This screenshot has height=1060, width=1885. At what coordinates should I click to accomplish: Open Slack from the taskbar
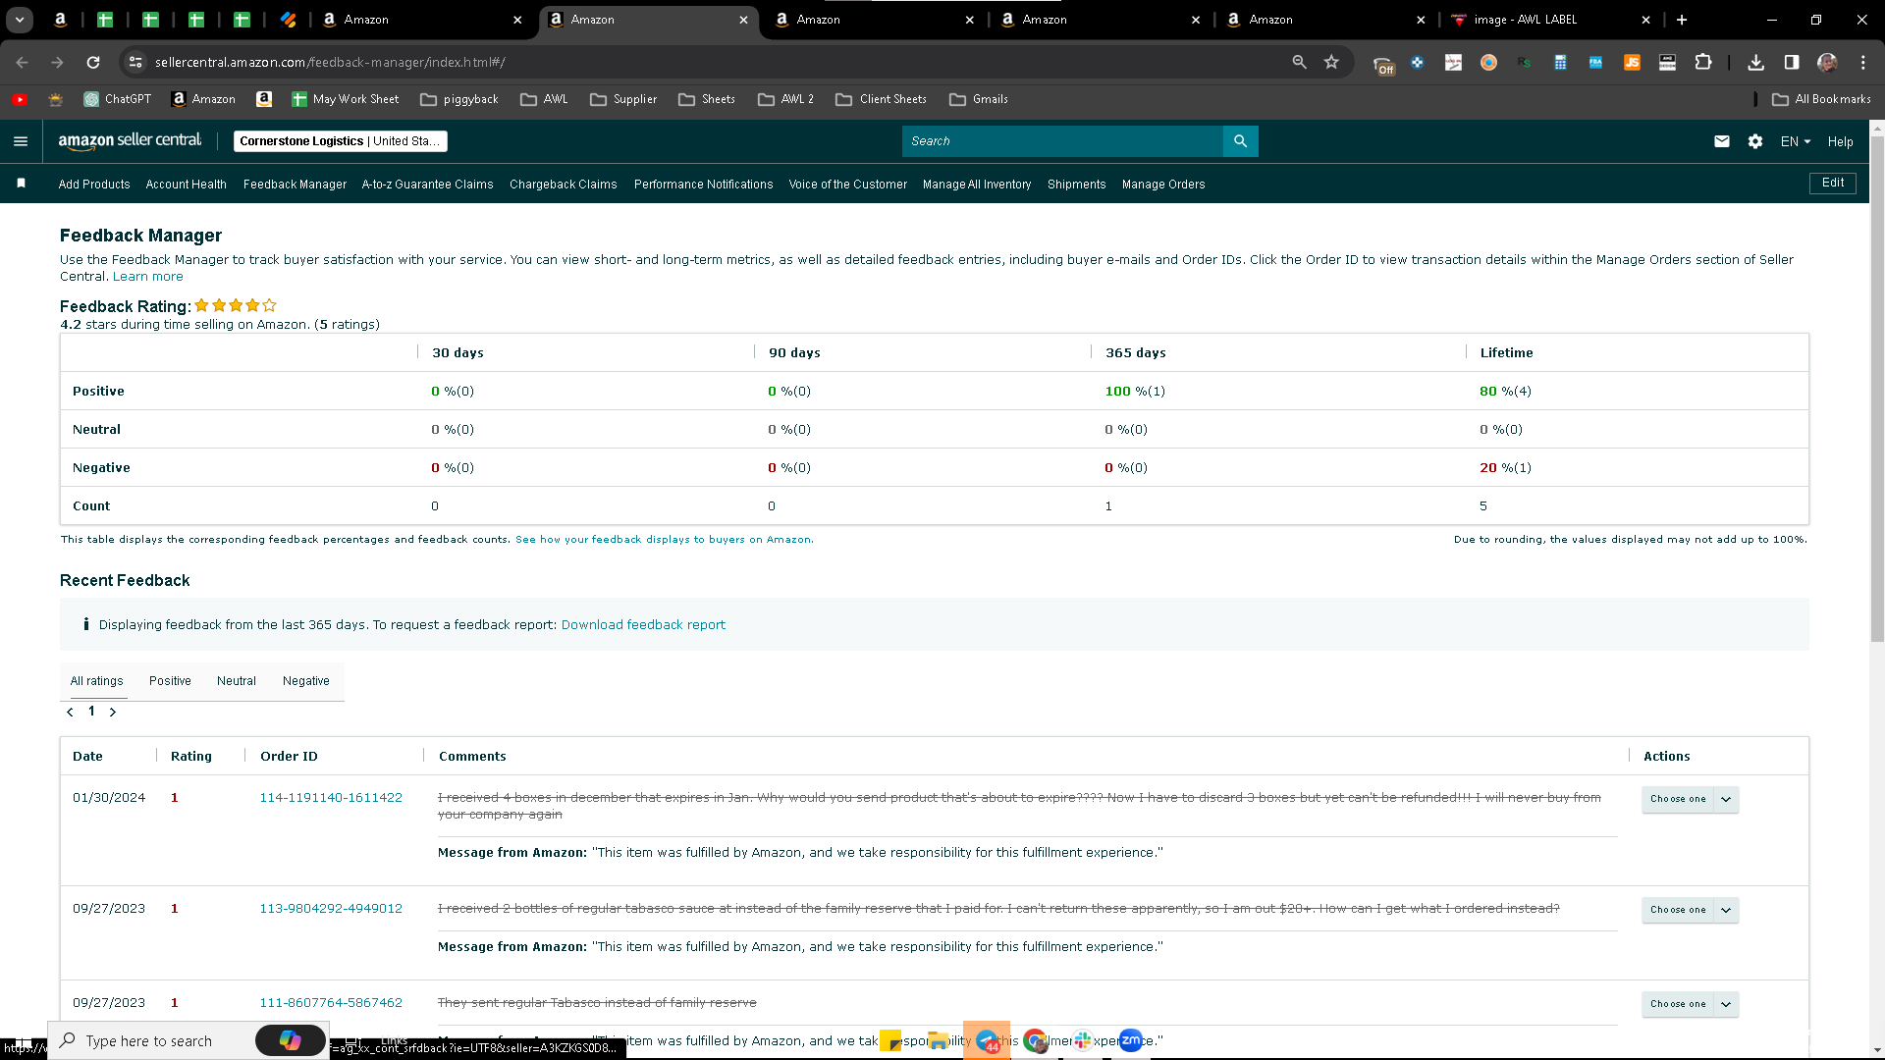point(1083,1040)
